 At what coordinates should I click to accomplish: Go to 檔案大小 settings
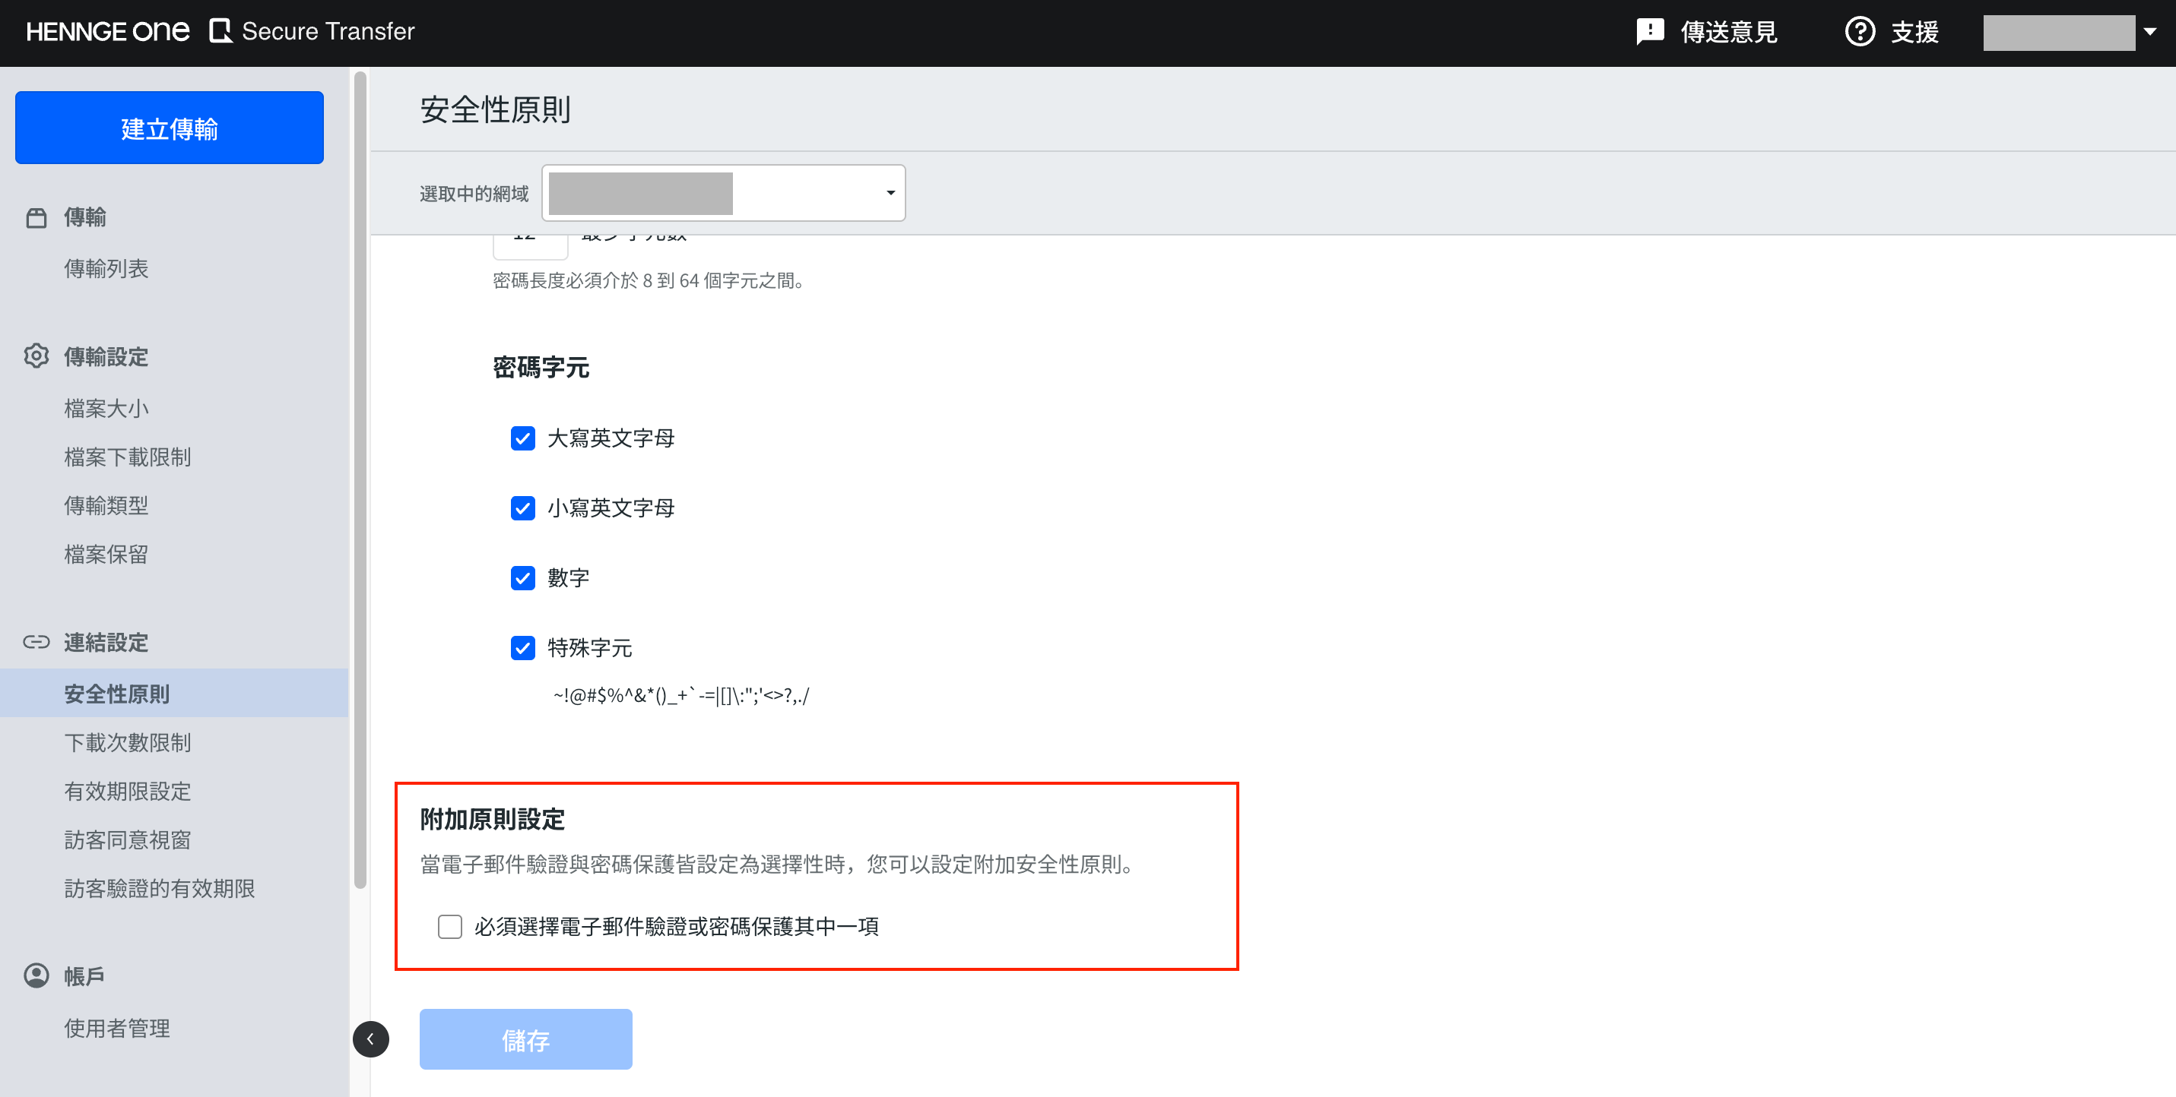coord(106,409)
